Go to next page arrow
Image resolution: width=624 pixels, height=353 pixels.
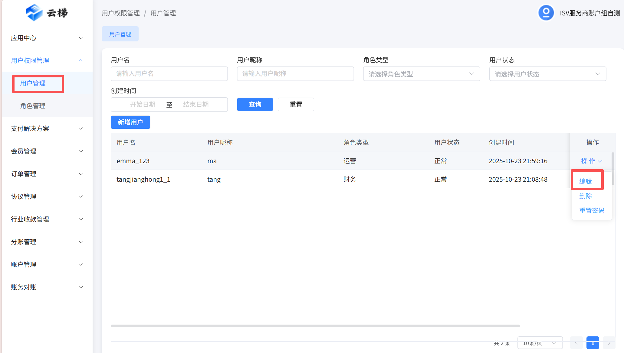tap(609, 343)
